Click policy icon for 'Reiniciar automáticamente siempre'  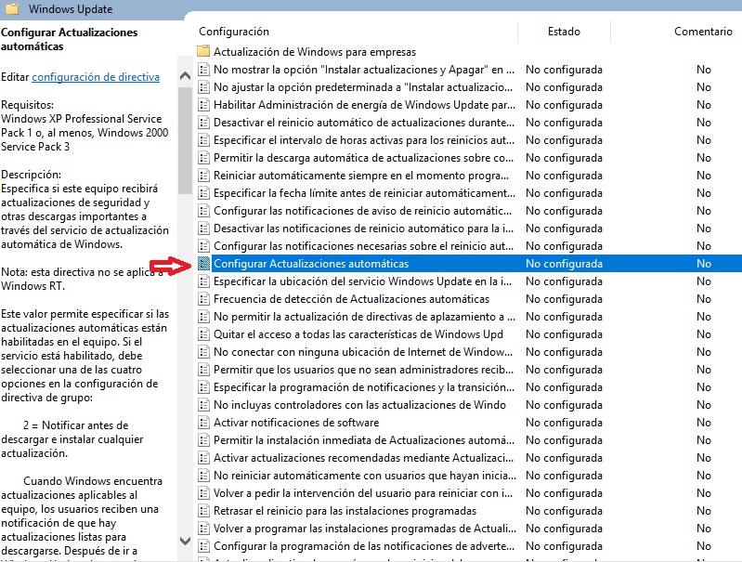tap(203, 176)
